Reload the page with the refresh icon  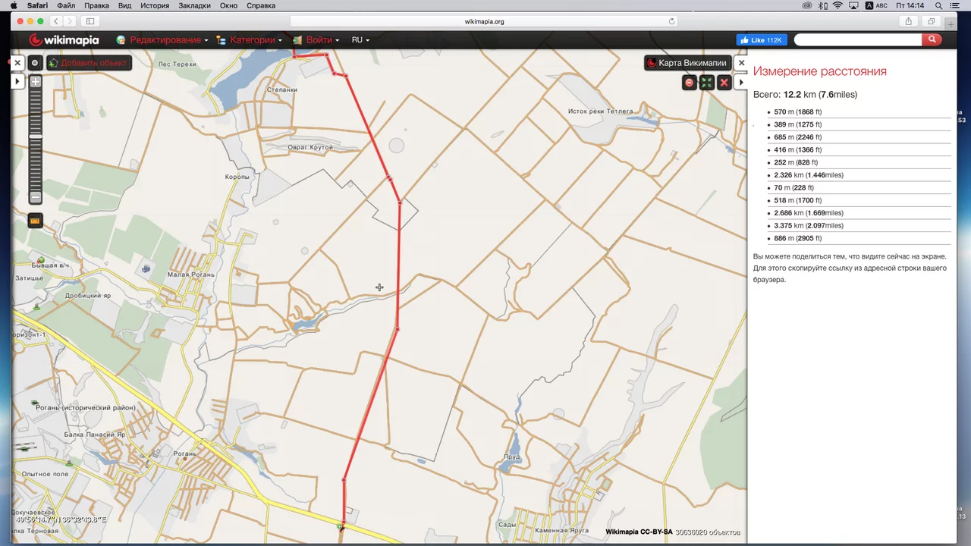[x=671, y=21]
